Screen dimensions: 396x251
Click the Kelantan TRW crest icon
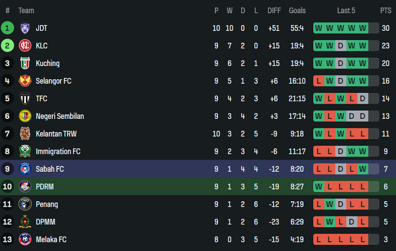tap(25, 134)
